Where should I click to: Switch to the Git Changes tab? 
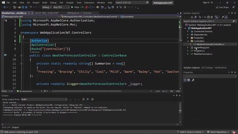[207, 68]
